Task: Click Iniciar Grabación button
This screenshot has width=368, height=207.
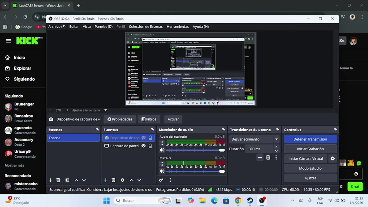Action: pyautogui.click(x=310, y=149)
